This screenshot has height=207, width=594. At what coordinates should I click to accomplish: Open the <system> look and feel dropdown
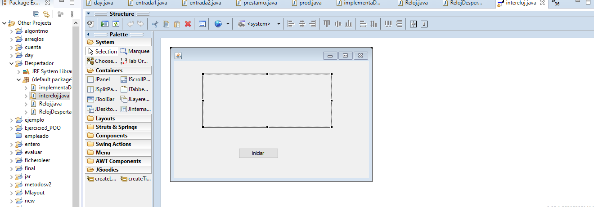click(279, 24)
